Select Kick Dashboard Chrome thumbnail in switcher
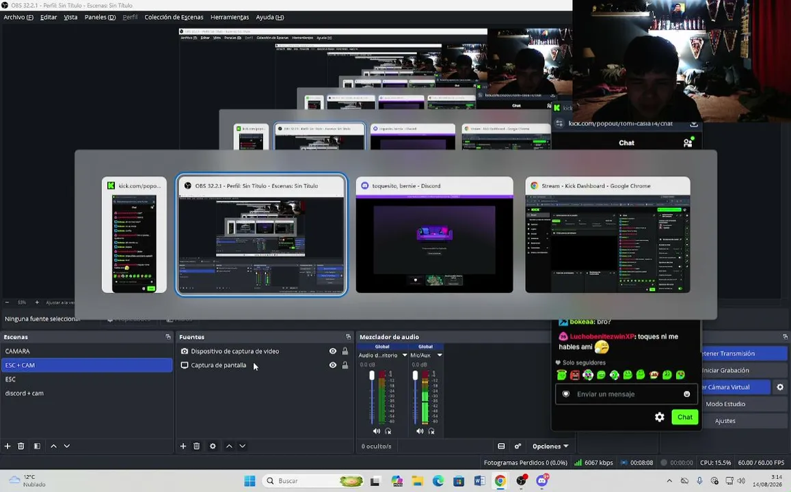Image resolution: width=791 pixels, height=492 pixels. [607, 235]
